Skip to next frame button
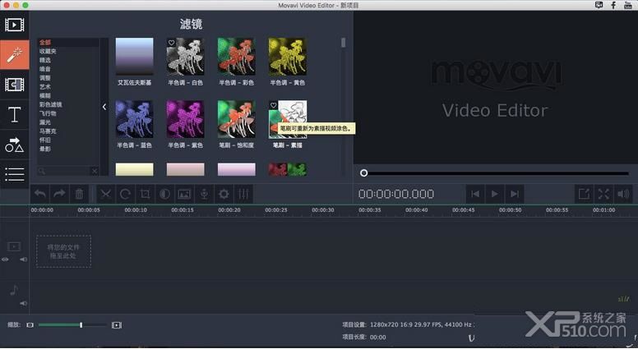Screen dimensions: 638x349 (515, 194)
